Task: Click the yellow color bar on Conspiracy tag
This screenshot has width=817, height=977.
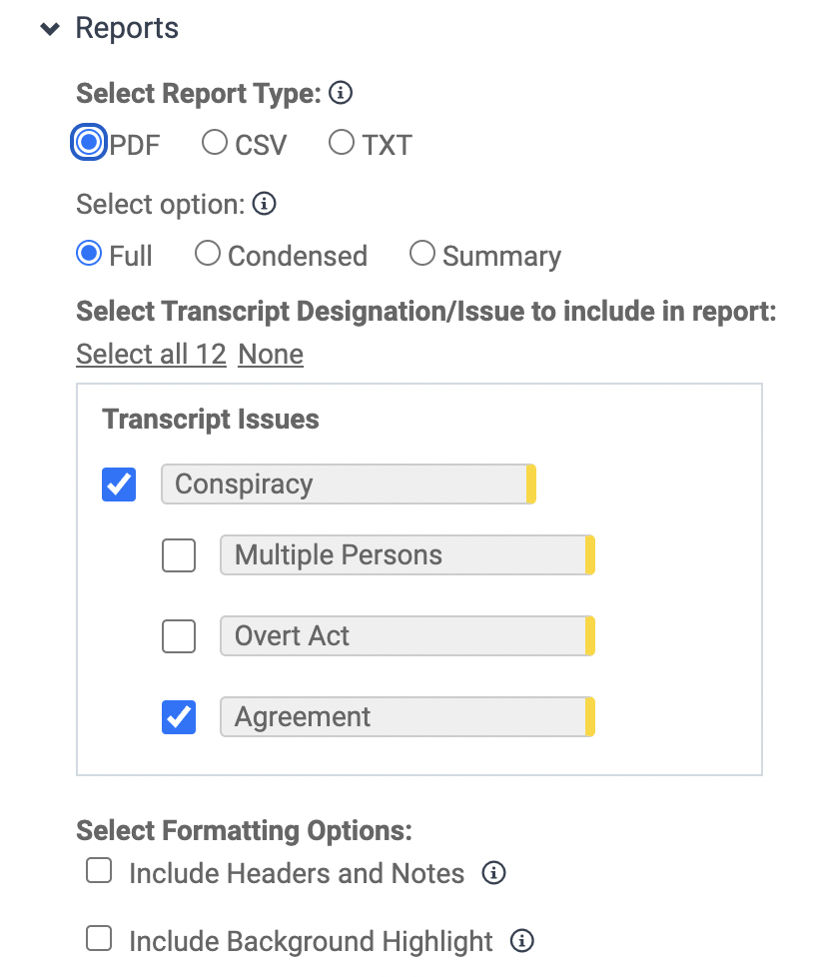Action: 531,485
